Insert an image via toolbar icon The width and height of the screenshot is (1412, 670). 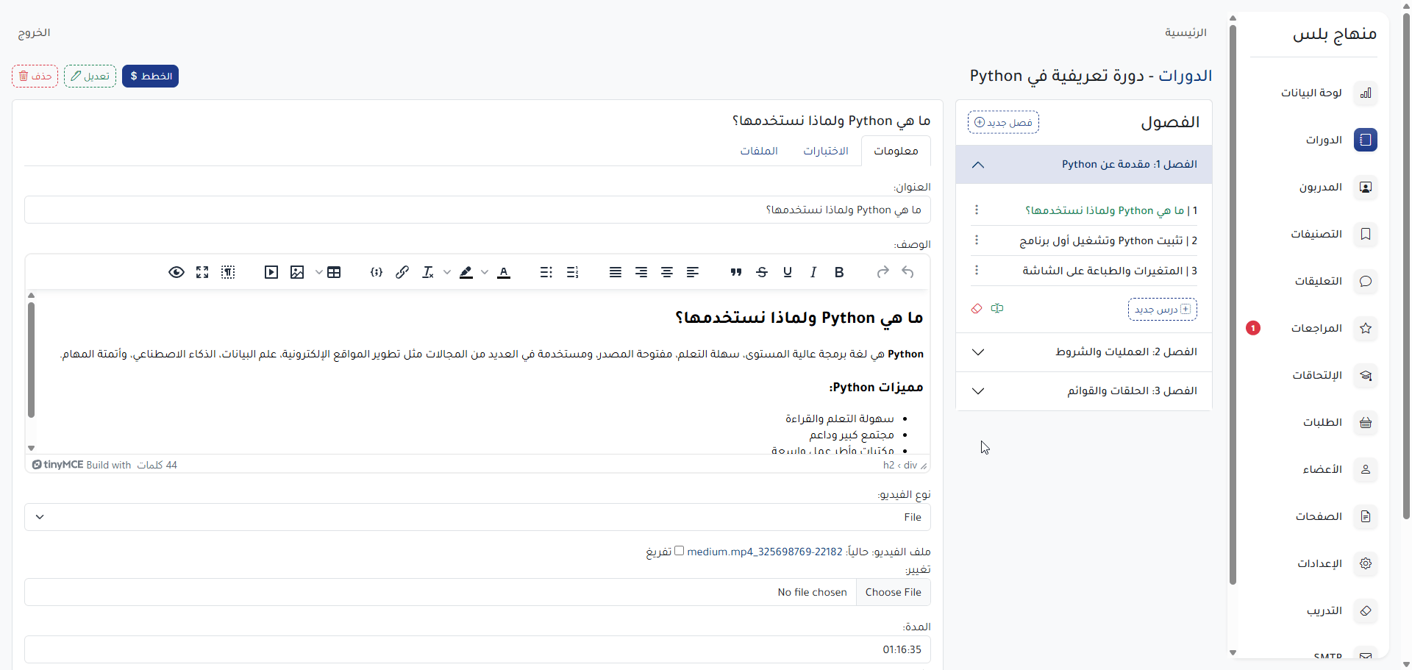(297, 272)
